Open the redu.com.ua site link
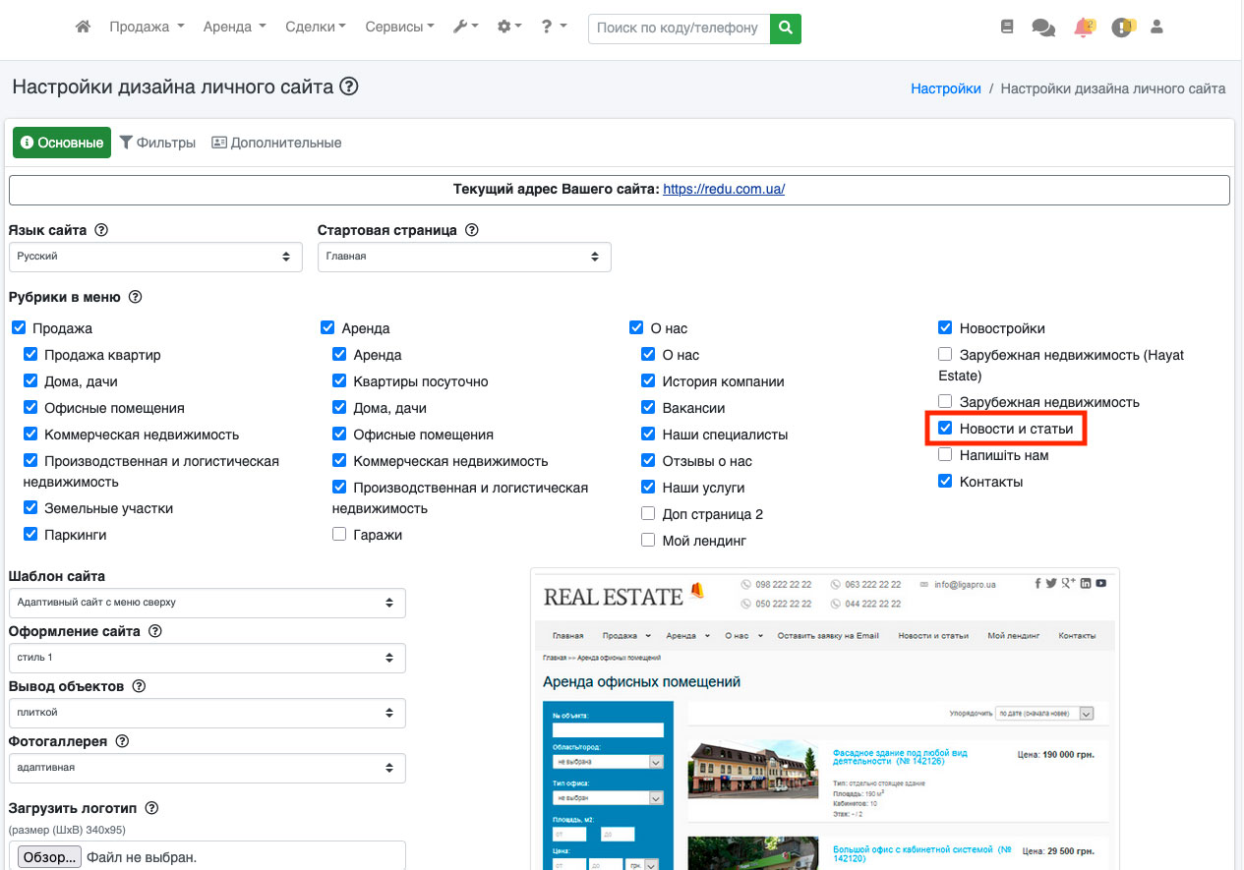 (x=724, y=190)
